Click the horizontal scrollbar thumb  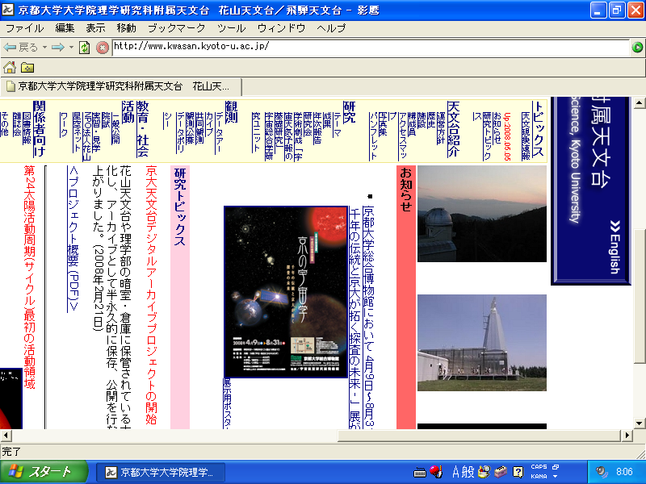point(479,435)
